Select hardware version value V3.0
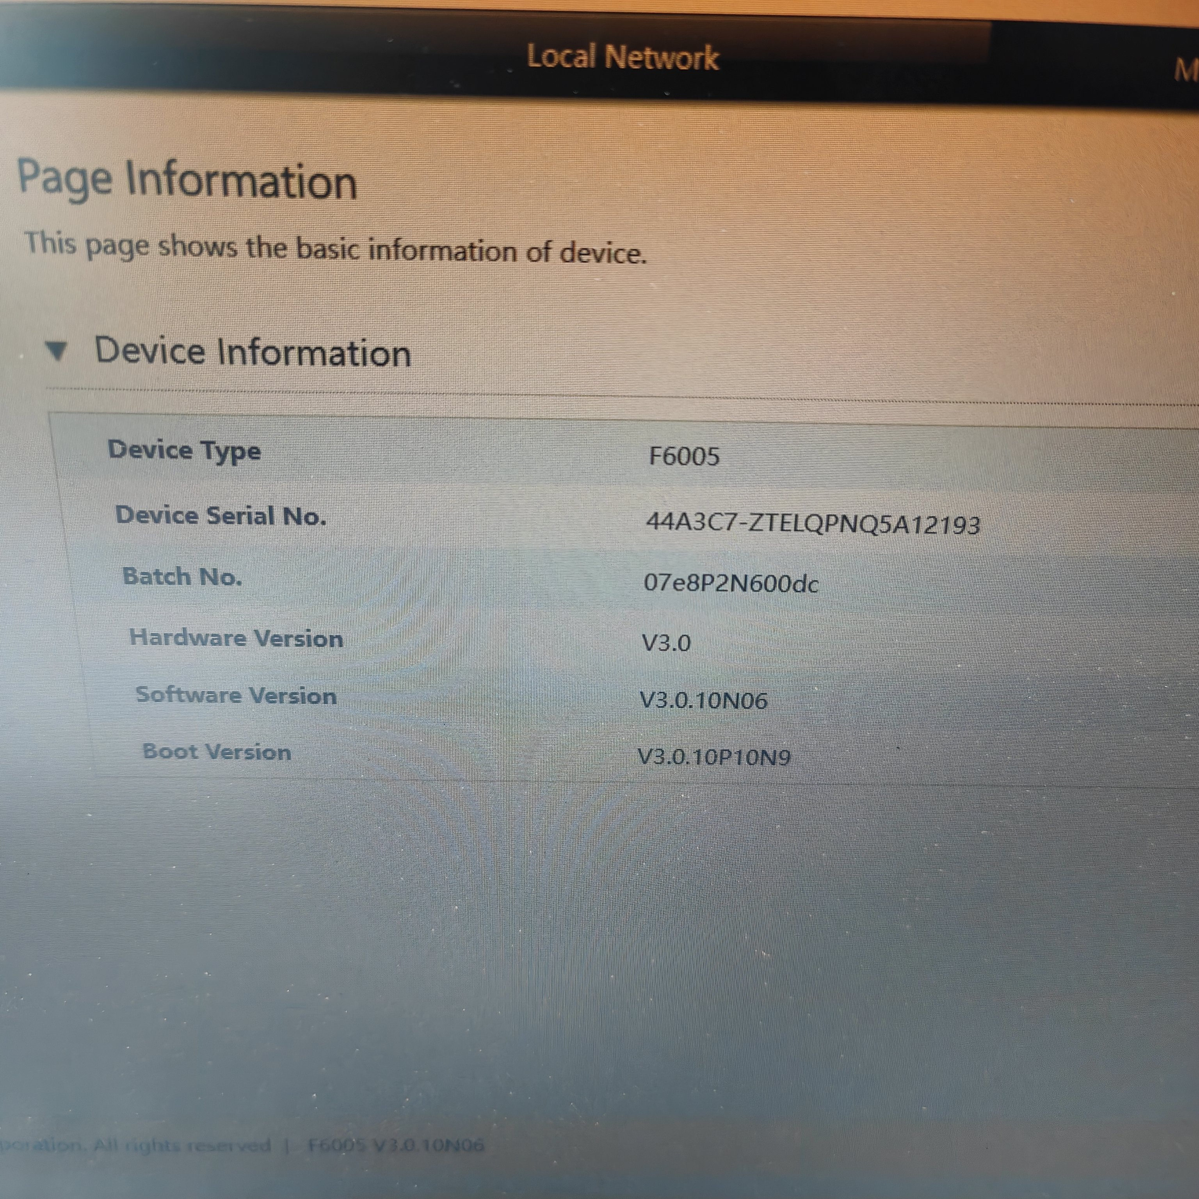The height and width of the screenshot is (1199, 1199). 666,643
